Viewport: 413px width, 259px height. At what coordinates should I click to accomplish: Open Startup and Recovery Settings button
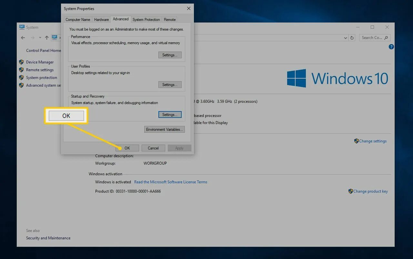point(170,115)
